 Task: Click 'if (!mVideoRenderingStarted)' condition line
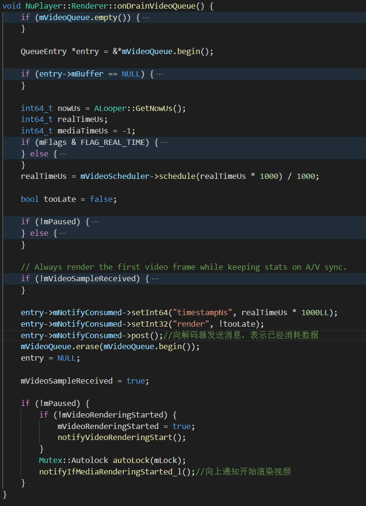point(108,415)
